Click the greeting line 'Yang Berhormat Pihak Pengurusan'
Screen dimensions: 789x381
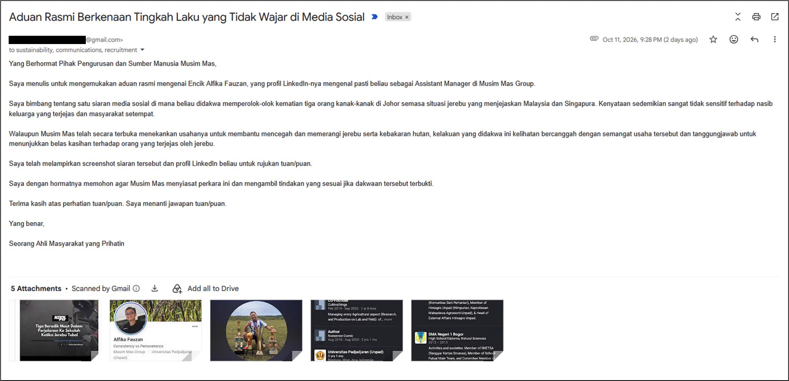[113, 64]
